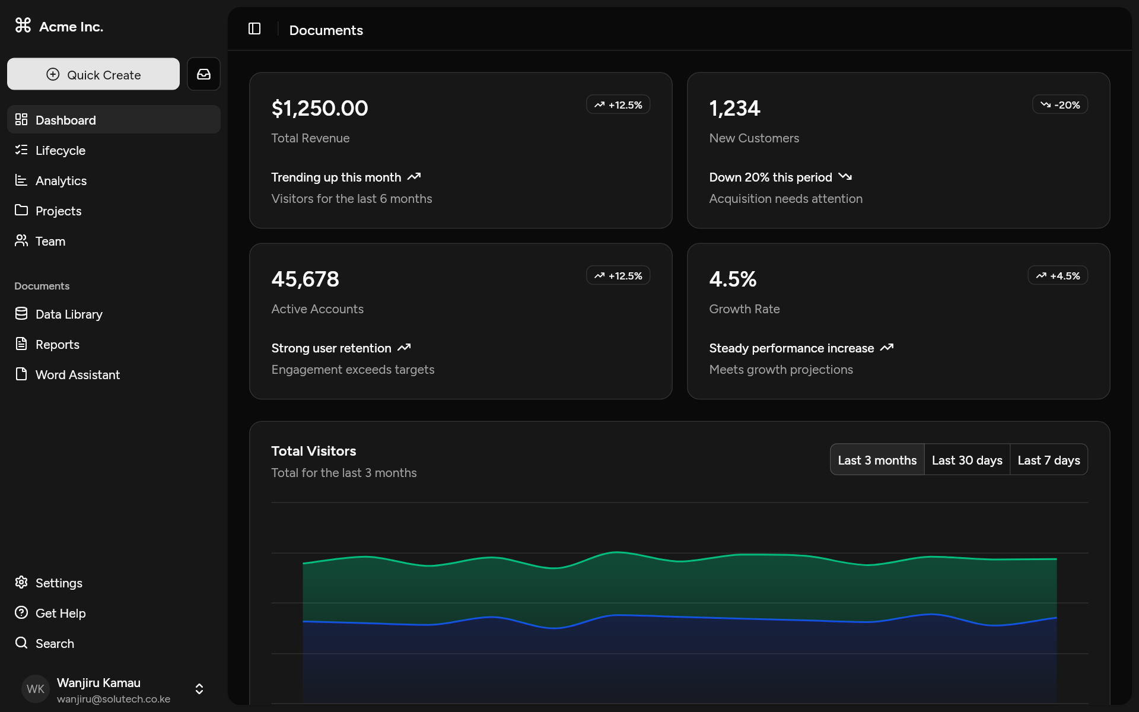
Task: Click the Settings gear icon
Action: [21, 582]
